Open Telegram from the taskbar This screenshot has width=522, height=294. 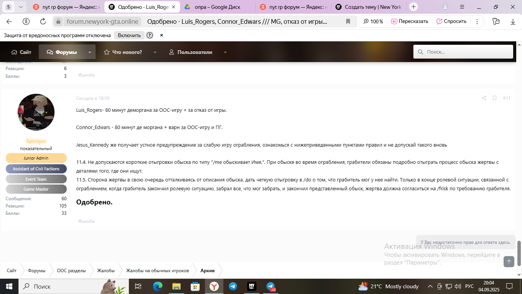pos(233,286)
